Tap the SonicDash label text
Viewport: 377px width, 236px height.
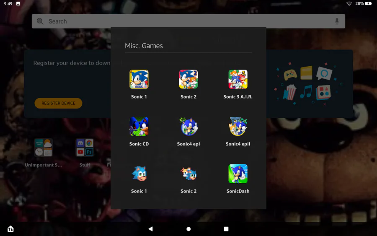pos(238,191)
